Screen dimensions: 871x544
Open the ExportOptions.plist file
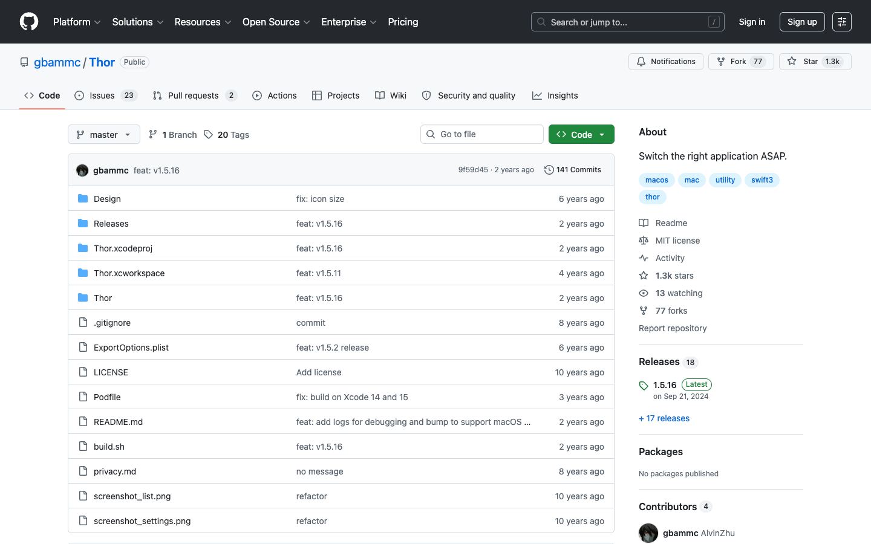(x=131, y=348)
